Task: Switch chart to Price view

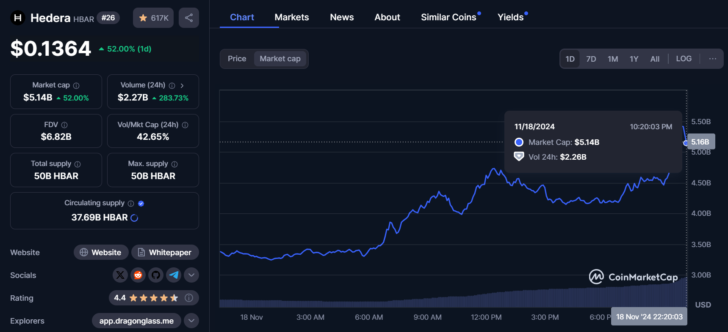Action: [237, 59]
